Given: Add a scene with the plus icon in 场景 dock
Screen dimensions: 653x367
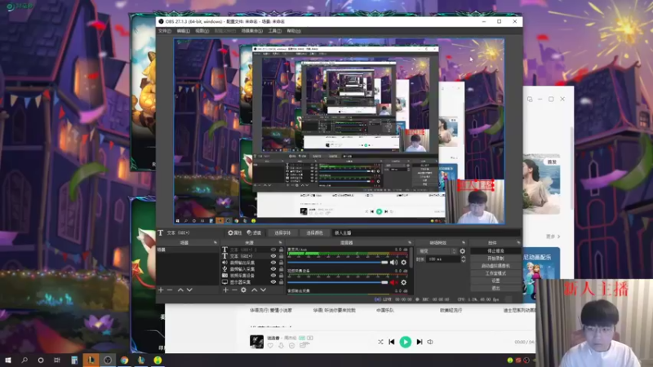Looking at the screenshot, I should pyautogui.click(x=161, y=290).
